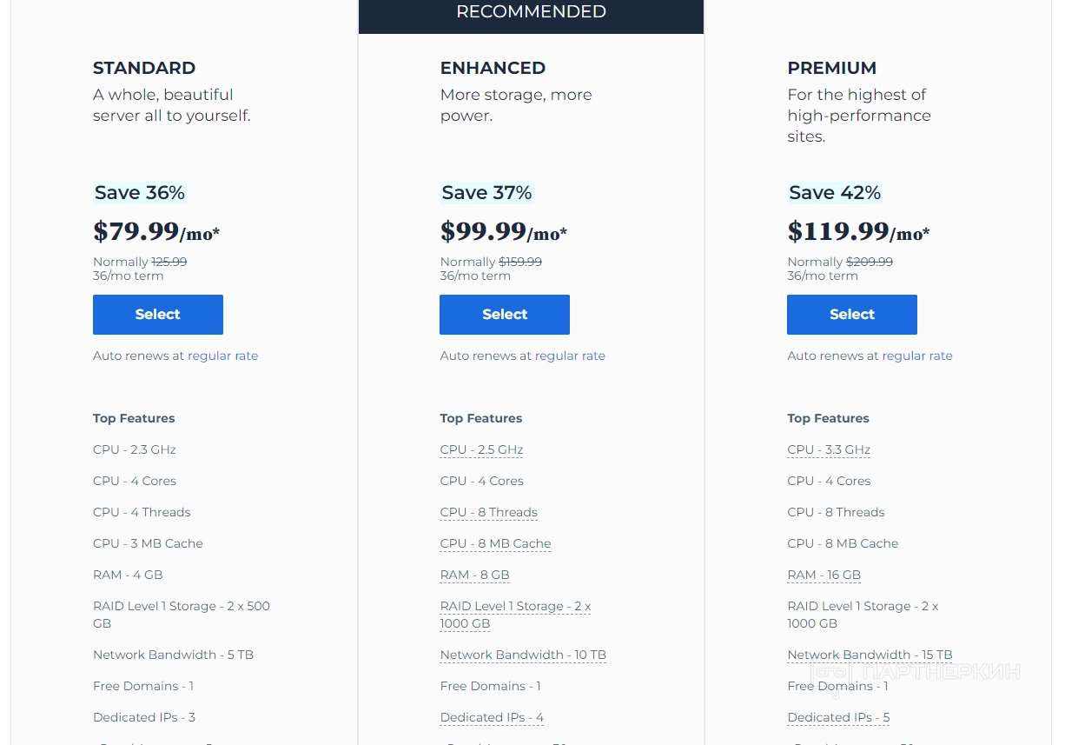Click the RECOMMENDED banner above Enhanced
Image resolution: width=1065 pixels, height=745 pixels.
(x=531, y=12)
